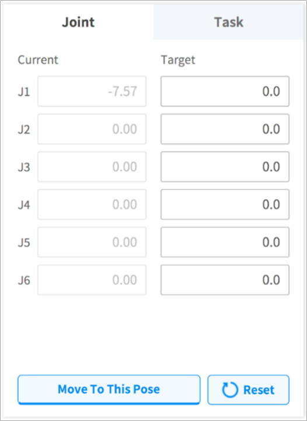Screen dimensions: 307x421
Task: Select the Joint tab
Action: [78, 22]
